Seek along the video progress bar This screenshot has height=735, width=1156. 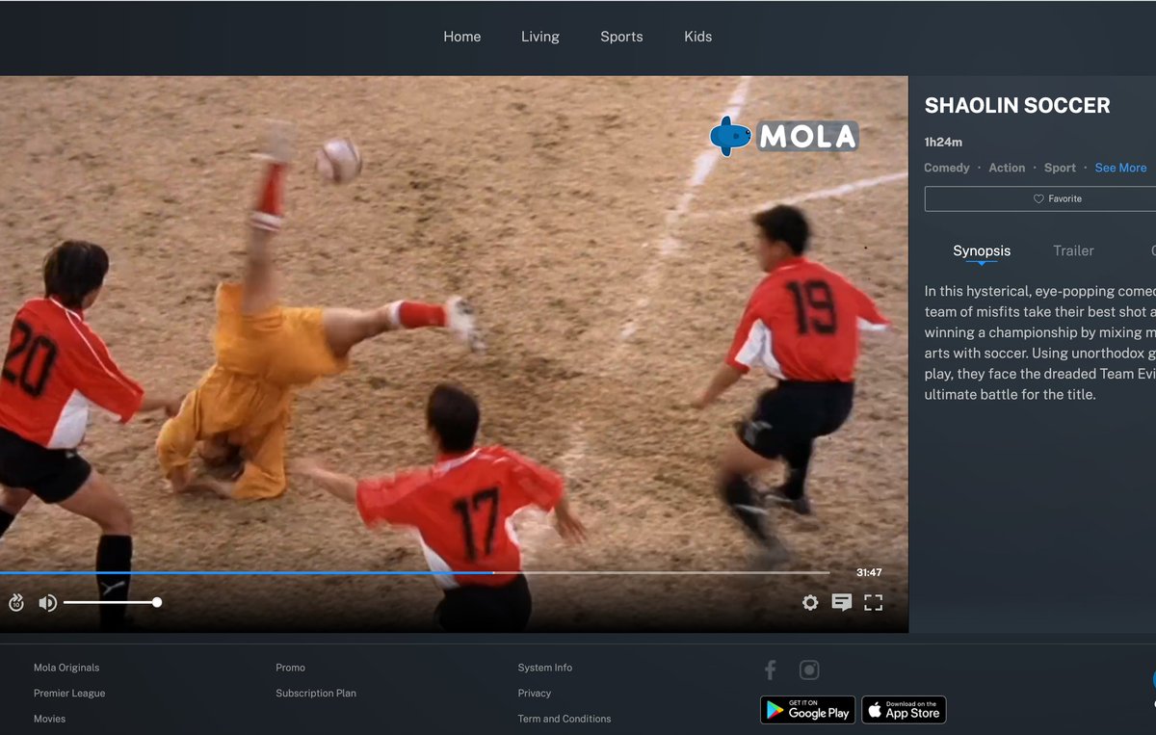click(414, 572)
